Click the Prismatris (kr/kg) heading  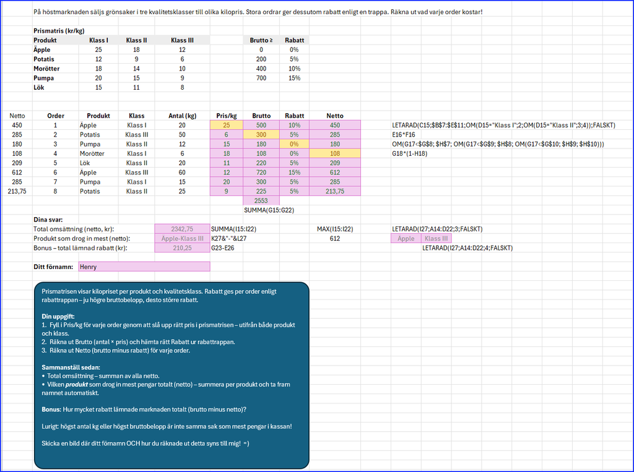click(x=59, y=31)
